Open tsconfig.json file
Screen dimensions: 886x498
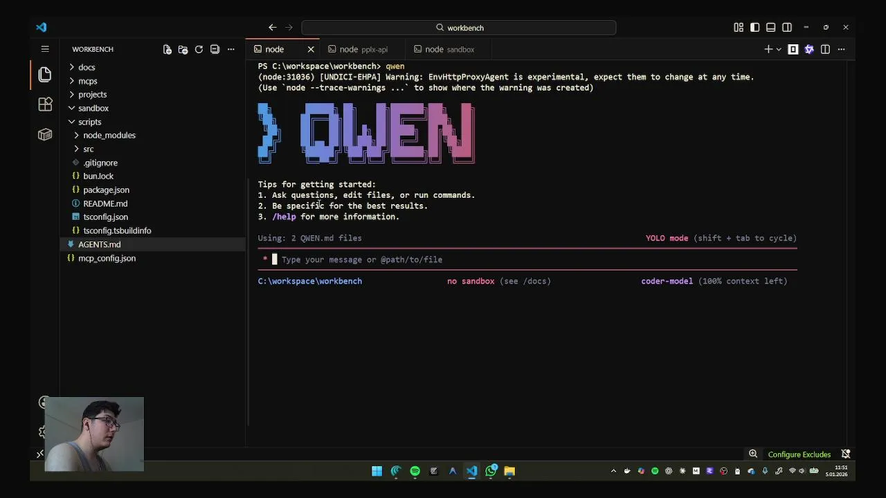click(x=105, y=216)
